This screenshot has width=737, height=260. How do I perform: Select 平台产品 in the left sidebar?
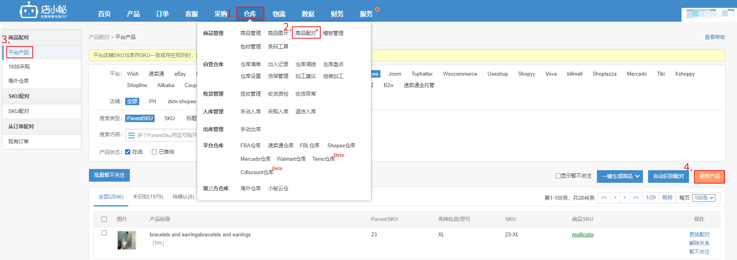pyautogui.click(x=18, y=52)
